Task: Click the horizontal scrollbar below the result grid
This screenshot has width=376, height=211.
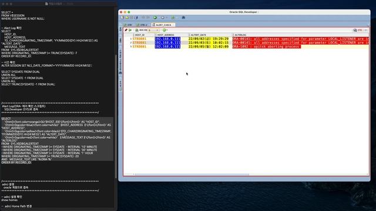Action: click(x=192, y=175)
